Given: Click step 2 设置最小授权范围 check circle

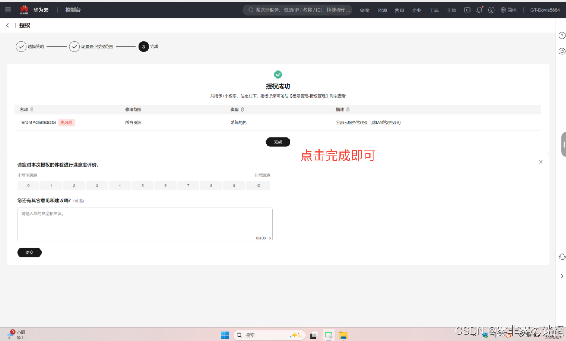Looking at the screenshot, I should point(74,47).
